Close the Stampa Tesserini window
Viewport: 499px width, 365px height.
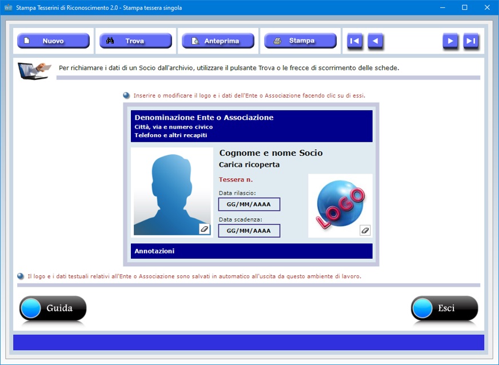487,7
